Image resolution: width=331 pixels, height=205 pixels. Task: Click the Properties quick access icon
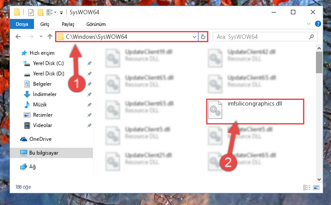point(31,12)
